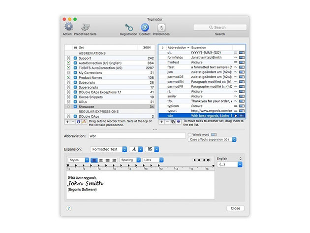The image size is (310, 233).
Task: Align expansion text left
Action: tap(94, 160)
